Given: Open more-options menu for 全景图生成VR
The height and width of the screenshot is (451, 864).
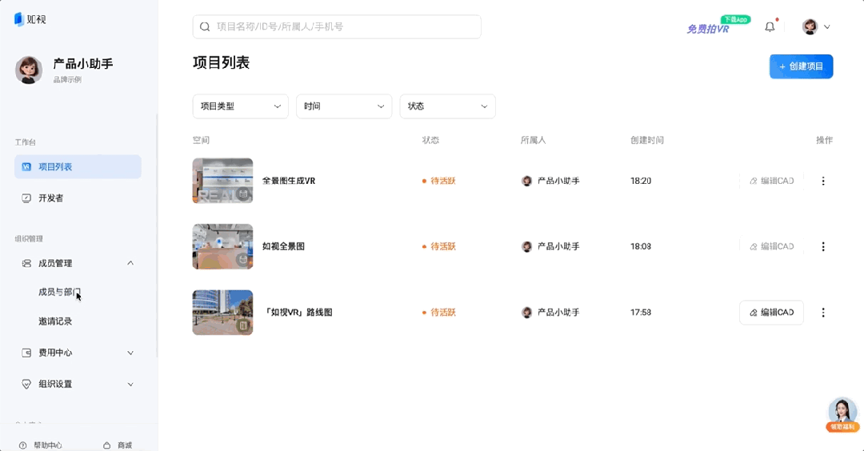Looking at the screenshot, I should pyautogui.click(x=823, y=181).
